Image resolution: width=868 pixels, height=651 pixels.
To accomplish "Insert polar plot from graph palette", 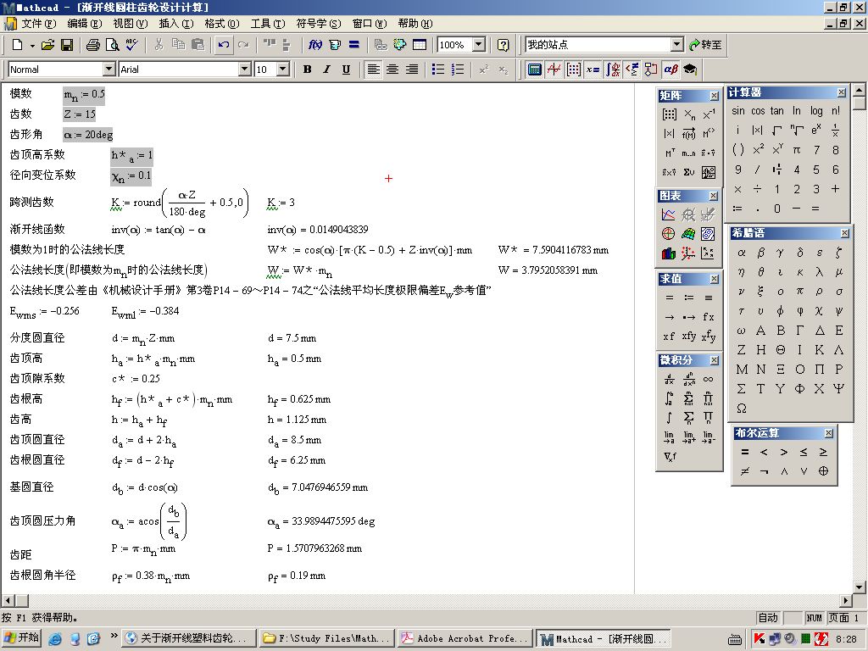I will pyautogui.click(x=669, y=234).
